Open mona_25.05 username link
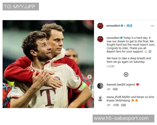This screenshot has width=157, height=125. 114,97
